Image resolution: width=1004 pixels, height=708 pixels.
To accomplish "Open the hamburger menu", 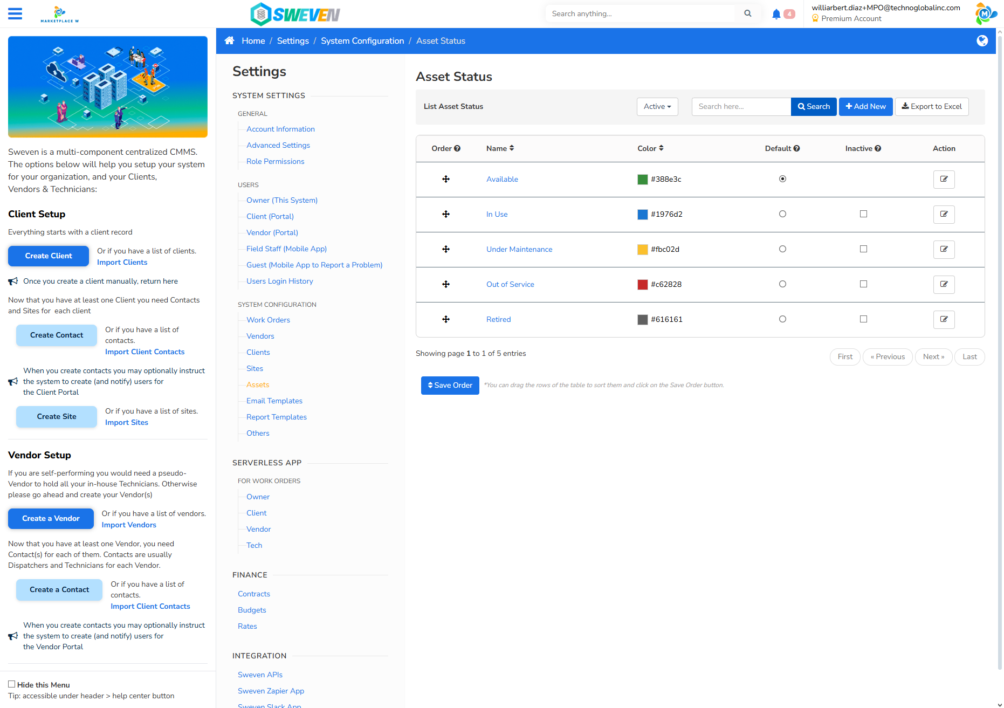I will tap(15, 13).
